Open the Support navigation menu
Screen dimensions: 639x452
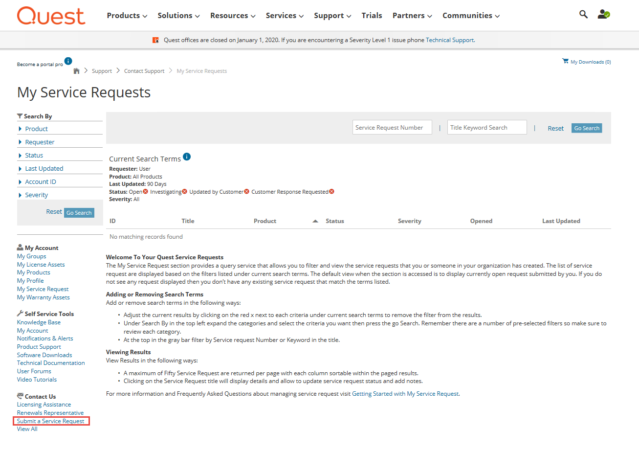(332, 16)
